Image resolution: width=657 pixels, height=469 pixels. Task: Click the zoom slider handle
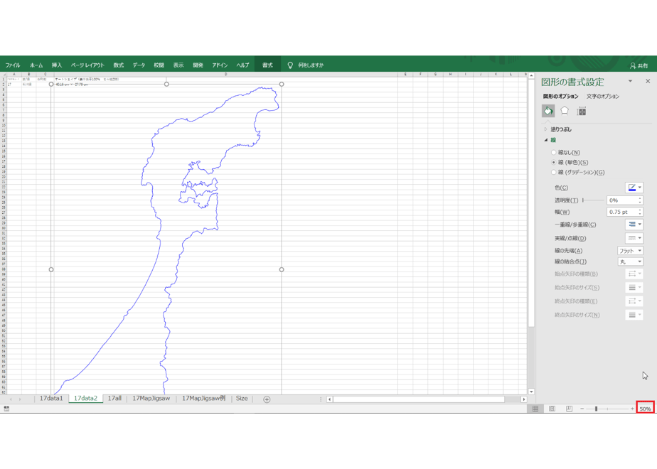(597, 409)
